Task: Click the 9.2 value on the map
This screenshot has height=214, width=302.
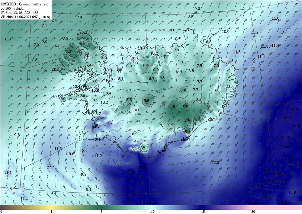Action: 88,56
